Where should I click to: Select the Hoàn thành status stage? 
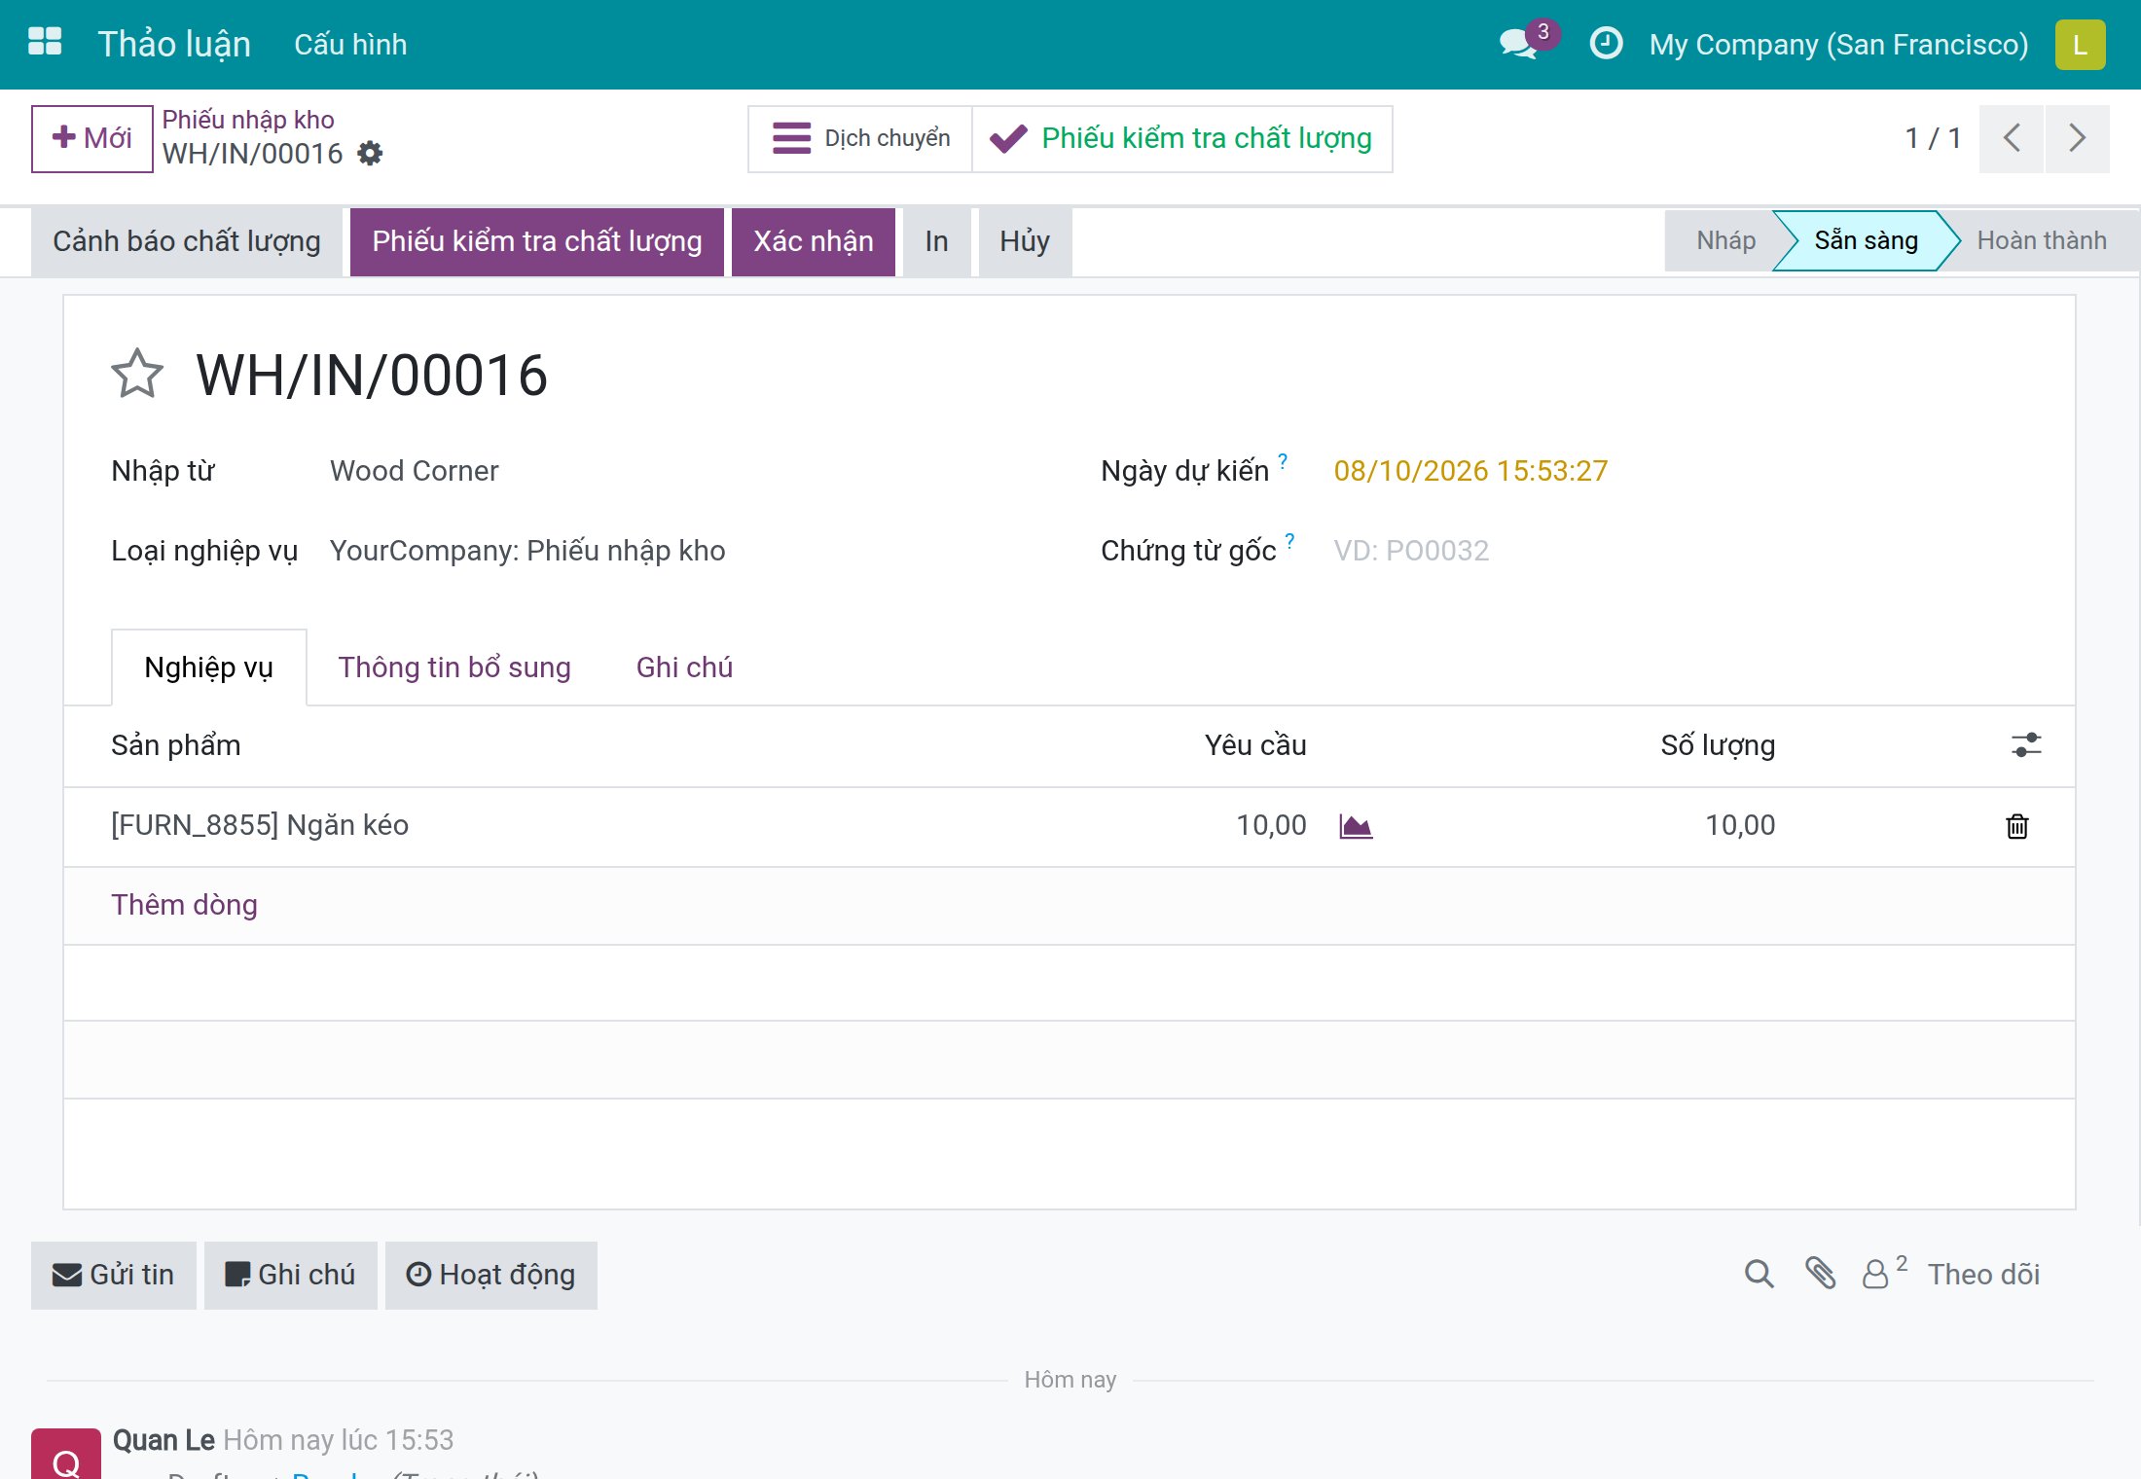coord(2041,240)
